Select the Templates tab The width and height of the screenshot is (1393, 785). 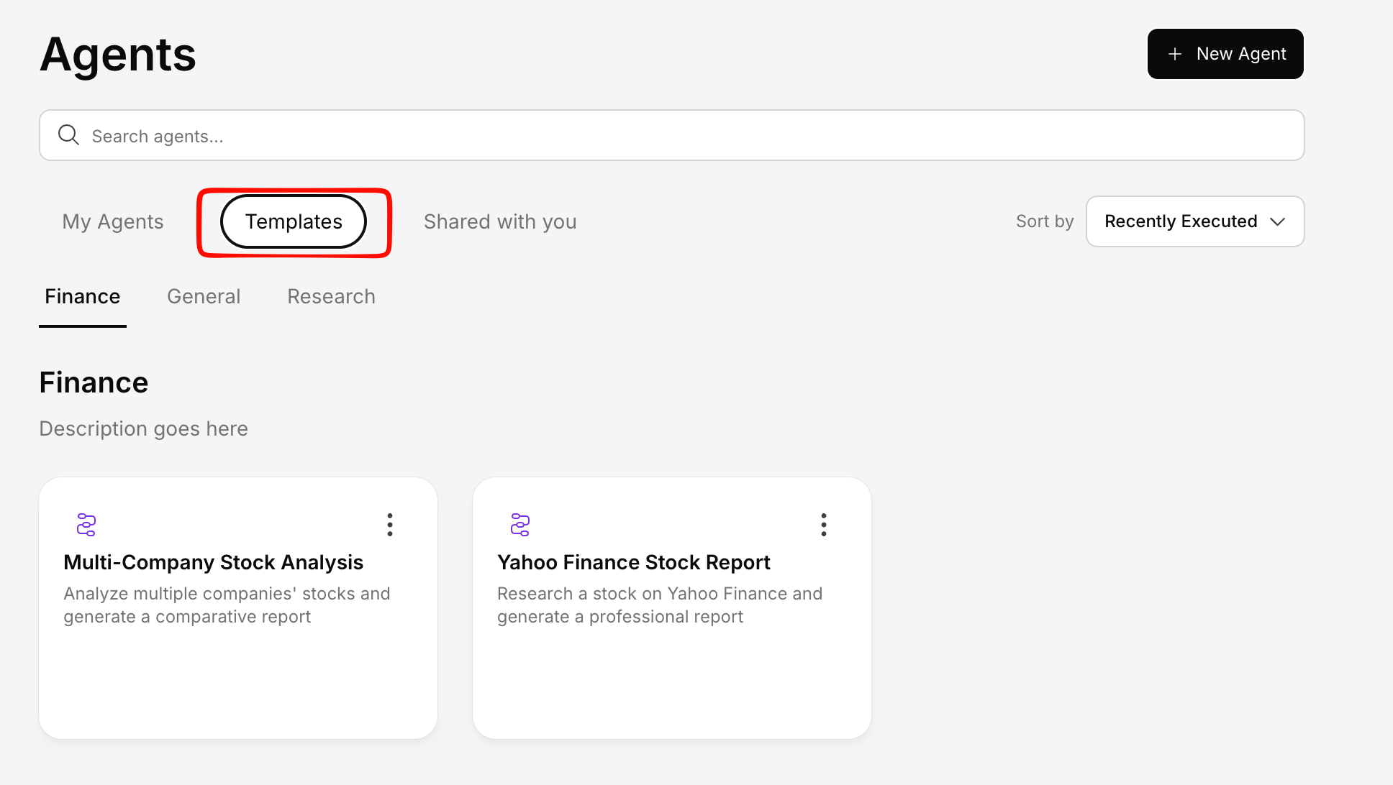pos(294,221)
